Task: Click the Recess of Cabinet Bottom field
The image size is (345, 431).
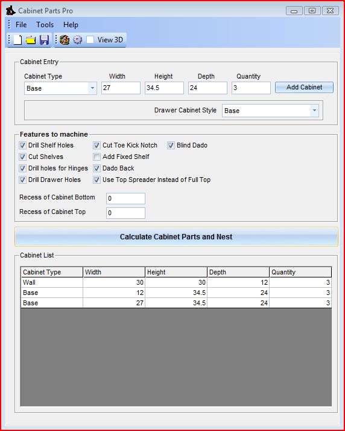Action: tap(125, 198)
